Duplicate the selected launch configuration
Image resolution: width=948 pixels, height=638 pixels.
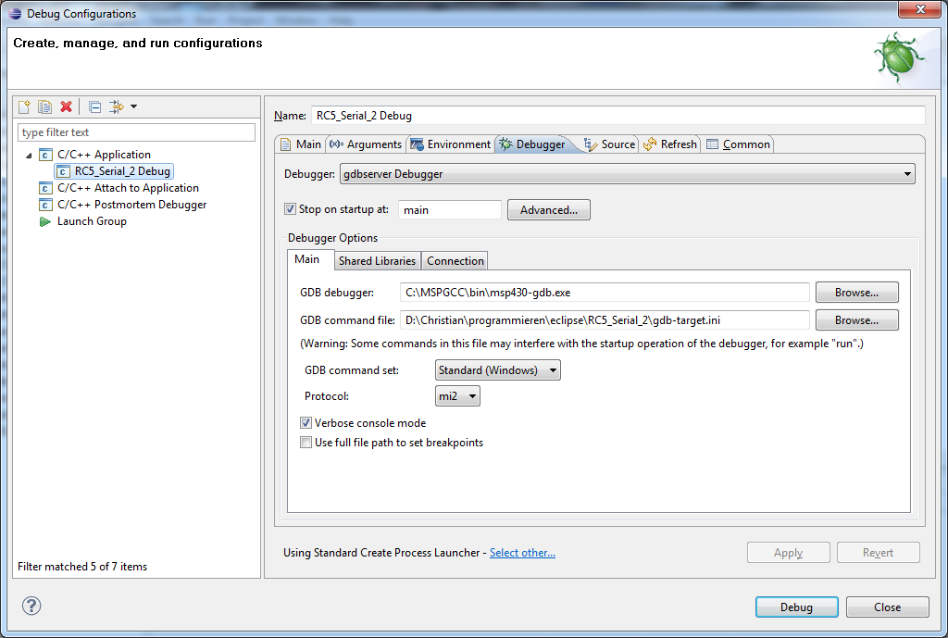[44, 106]
